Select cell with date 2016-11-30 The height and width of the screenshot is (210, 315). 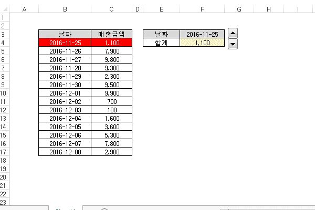[x=65, y=85]
